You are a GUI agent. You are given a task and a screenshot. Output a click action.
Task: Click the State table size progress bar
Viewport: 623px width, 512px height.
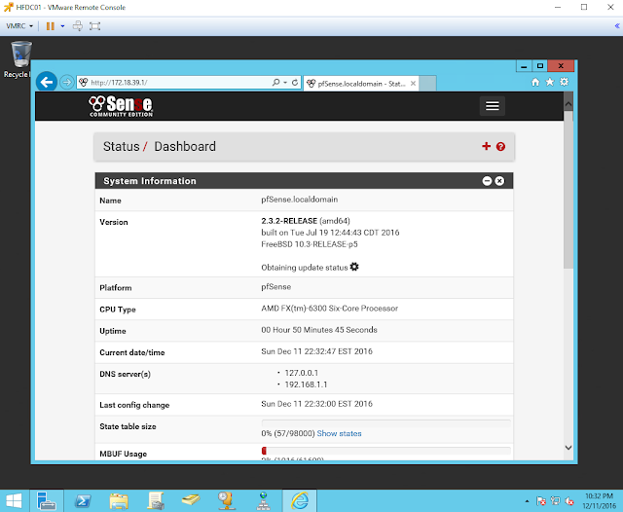pyautogui.click(x=385, y=422)
